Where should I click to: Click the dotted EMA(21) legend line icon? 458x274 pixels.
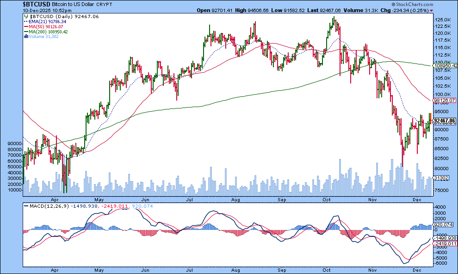25,21
